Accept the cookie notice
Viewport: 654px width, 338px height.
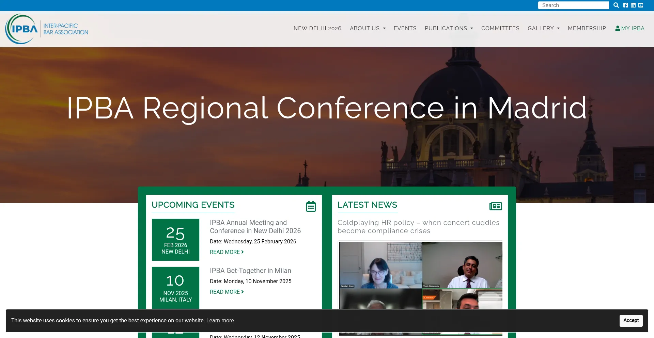[630, 320]
